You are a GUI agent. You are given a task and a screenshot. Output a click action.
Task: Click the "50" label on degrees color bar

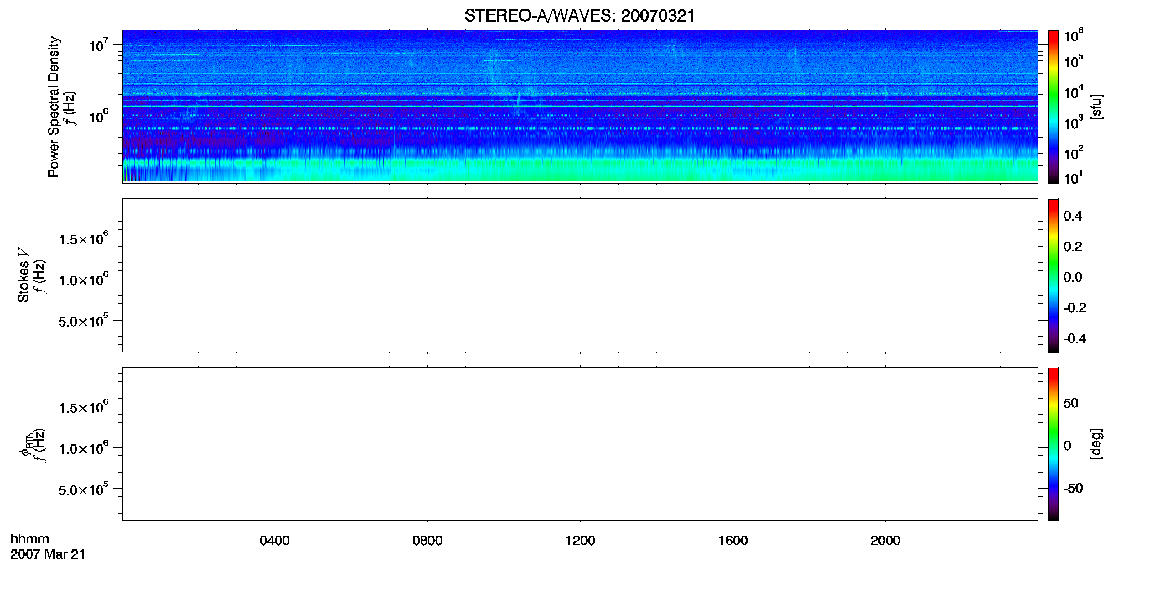pos(1071,403)
